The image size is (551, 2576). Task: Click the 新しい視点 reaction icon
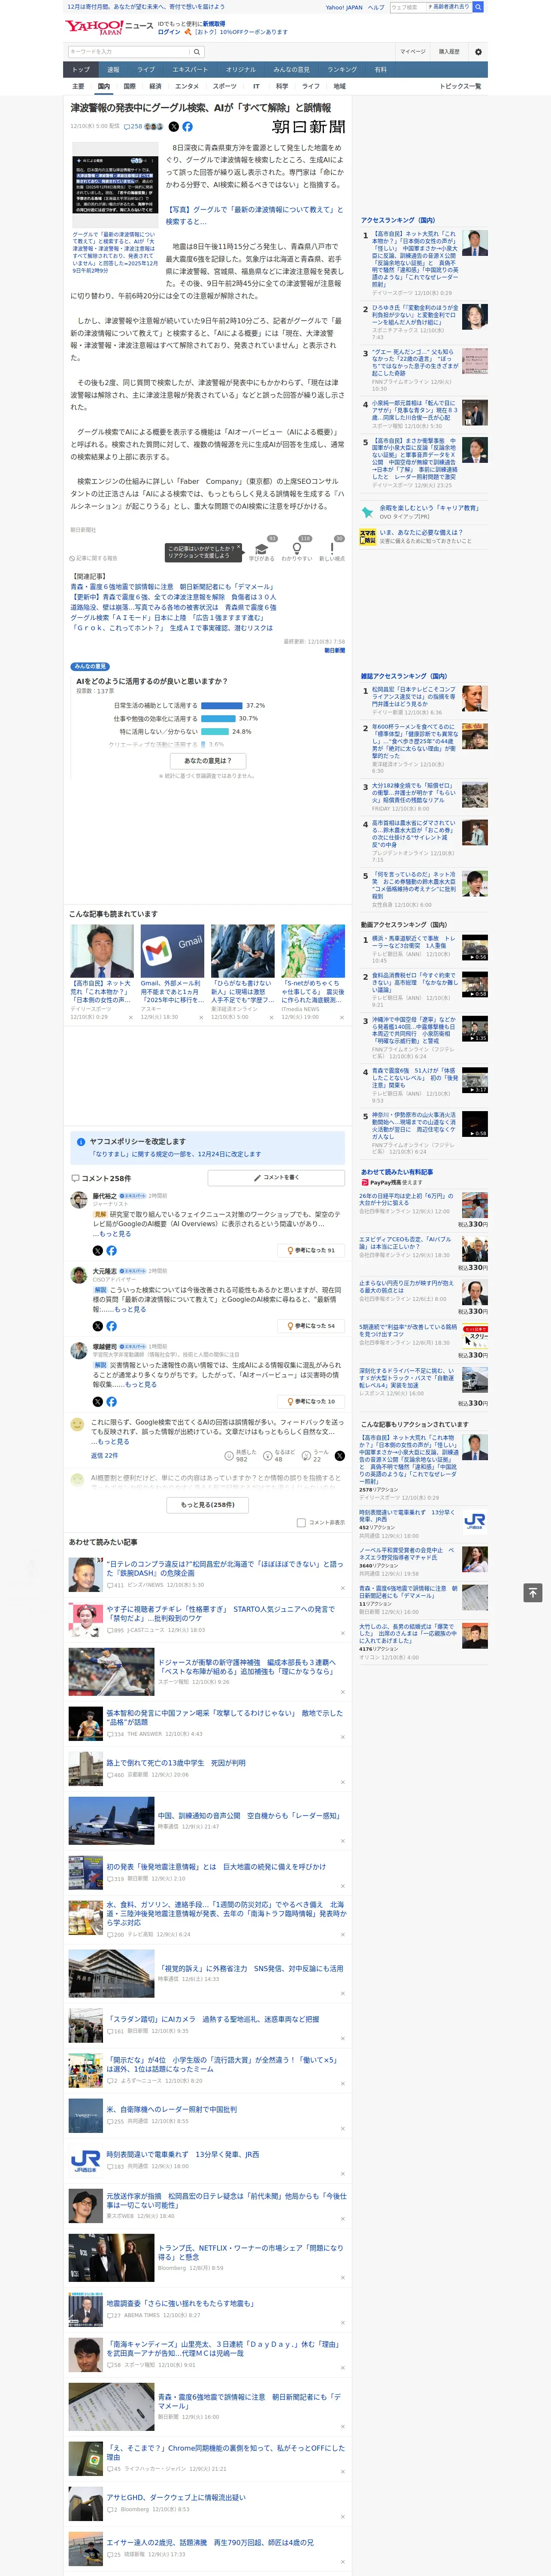(332, 549)
